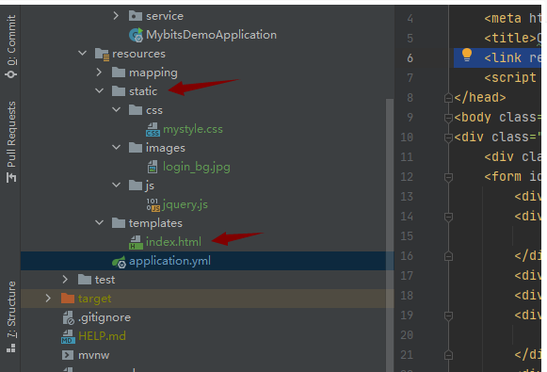The image size is (547, 372).
Task: Click the project tree vertical scrollbar
Action: point(390,235)
